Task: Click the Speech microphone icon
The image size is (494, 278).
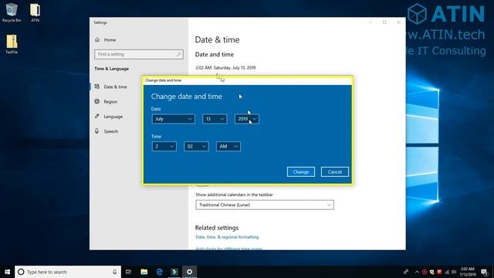Action: click(x=97, y=131)
